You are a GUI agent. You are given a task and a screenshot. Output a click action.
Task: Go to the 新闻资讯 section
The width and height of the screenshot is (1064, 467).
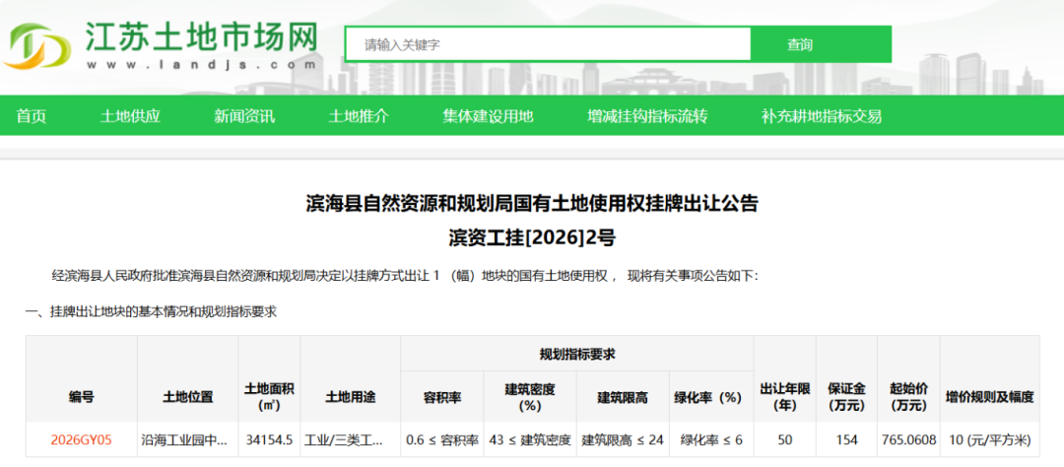(244, 116)
